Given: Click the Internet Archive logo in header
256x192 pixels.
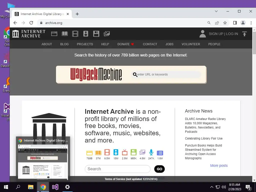Looking at the screenshot, I should click(x=29, y=34).
